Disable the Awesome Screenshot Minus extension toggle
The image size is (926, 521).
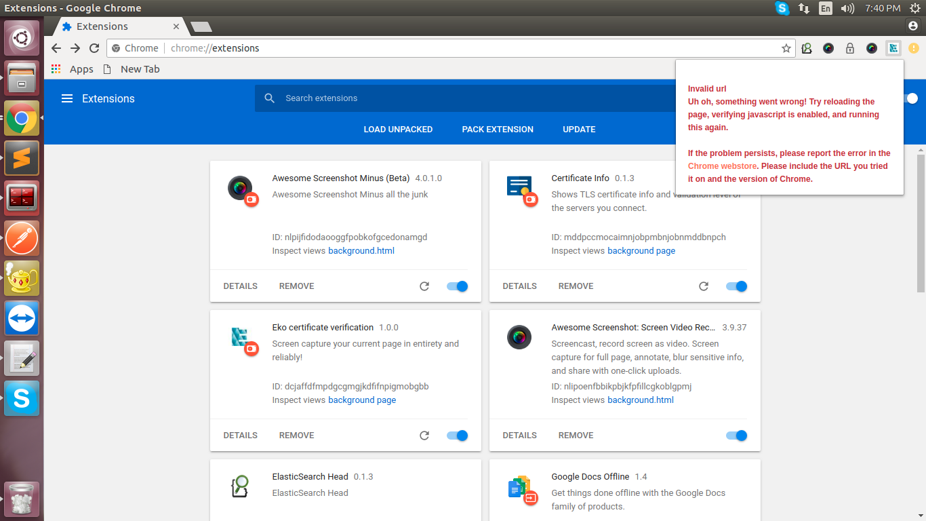(x=458, y=286)
